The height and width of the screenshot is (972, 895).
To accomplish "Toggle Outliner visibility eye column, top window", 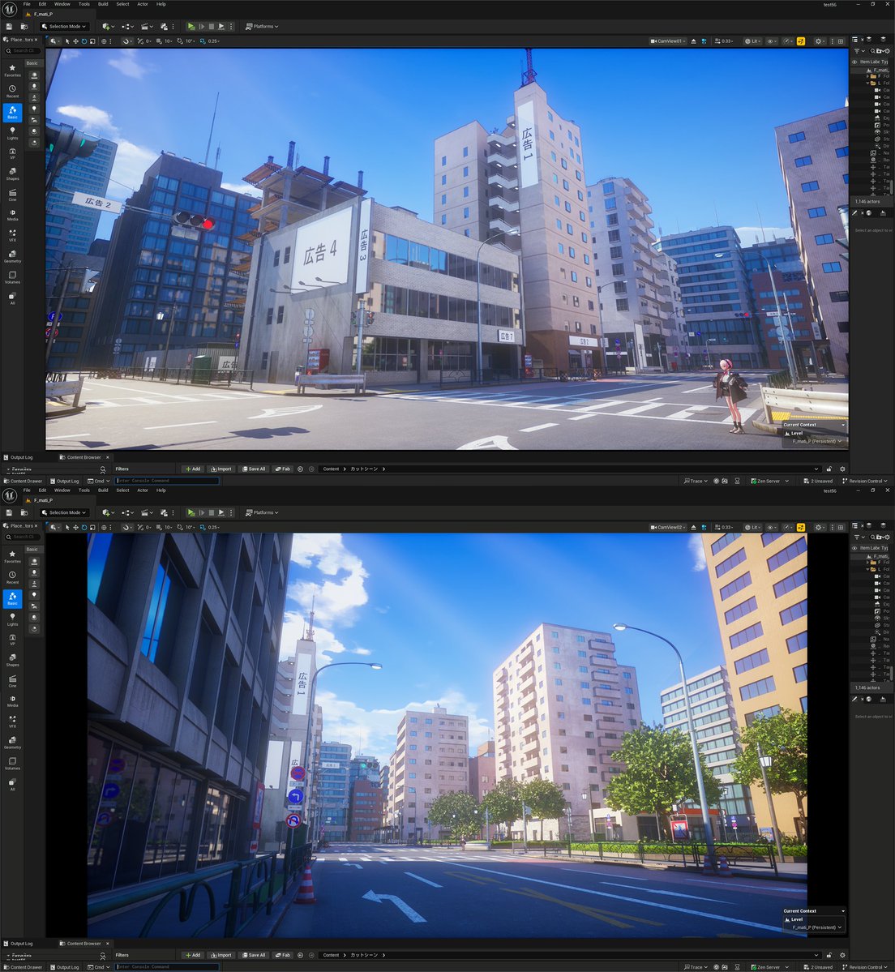I will 854,62.
